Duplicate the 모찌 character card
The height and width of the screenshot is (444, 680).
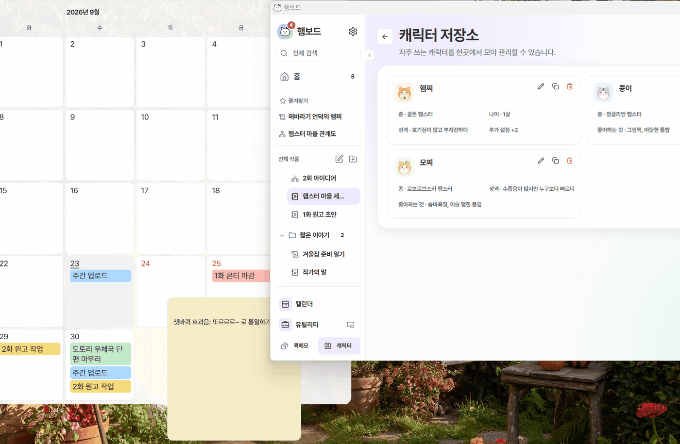tap(556, 161)
